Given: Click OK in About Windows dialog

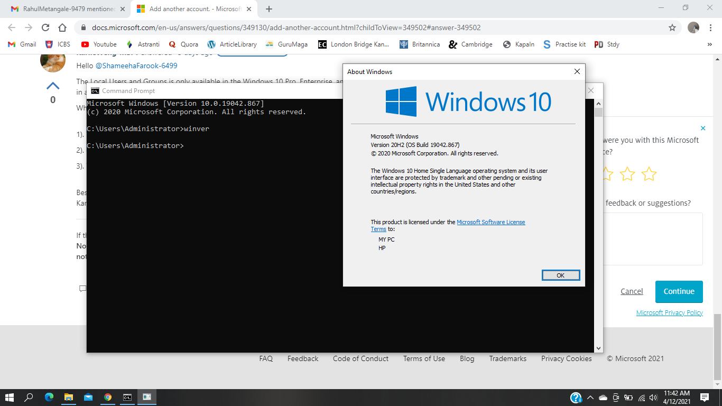Looking at the screenshot, I should coord(561,275).
